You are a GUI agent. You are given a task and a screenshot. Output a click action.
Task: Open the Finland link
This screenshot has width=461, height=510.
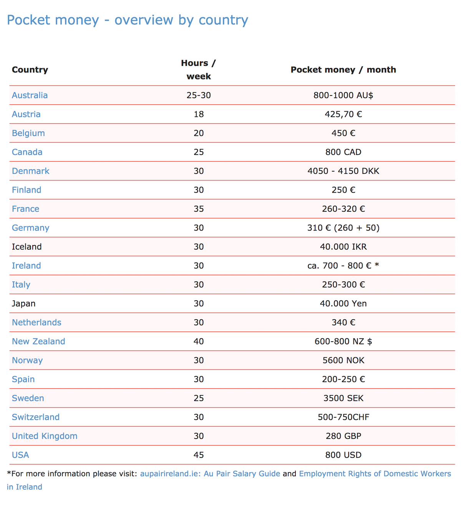(x=27, y=190)
